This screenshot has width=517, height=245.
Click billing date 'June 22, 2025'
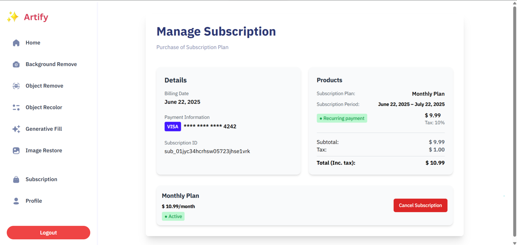pyautogui.click(x=182, y=102)
